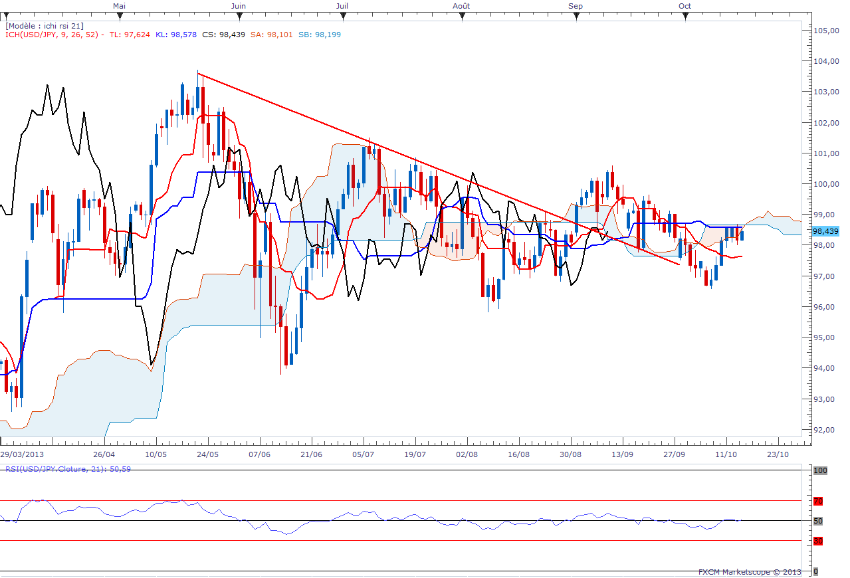The height and width of the screenshot is (578, 850).
Task: Select the RSI(USD/JPY,Cloture, 21) indicator label
Action: click(x=68, y=469)
